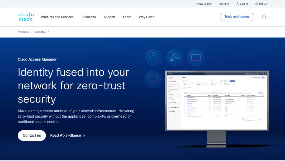Go to Products breadcrumb
285x161 pixels.
23,32
